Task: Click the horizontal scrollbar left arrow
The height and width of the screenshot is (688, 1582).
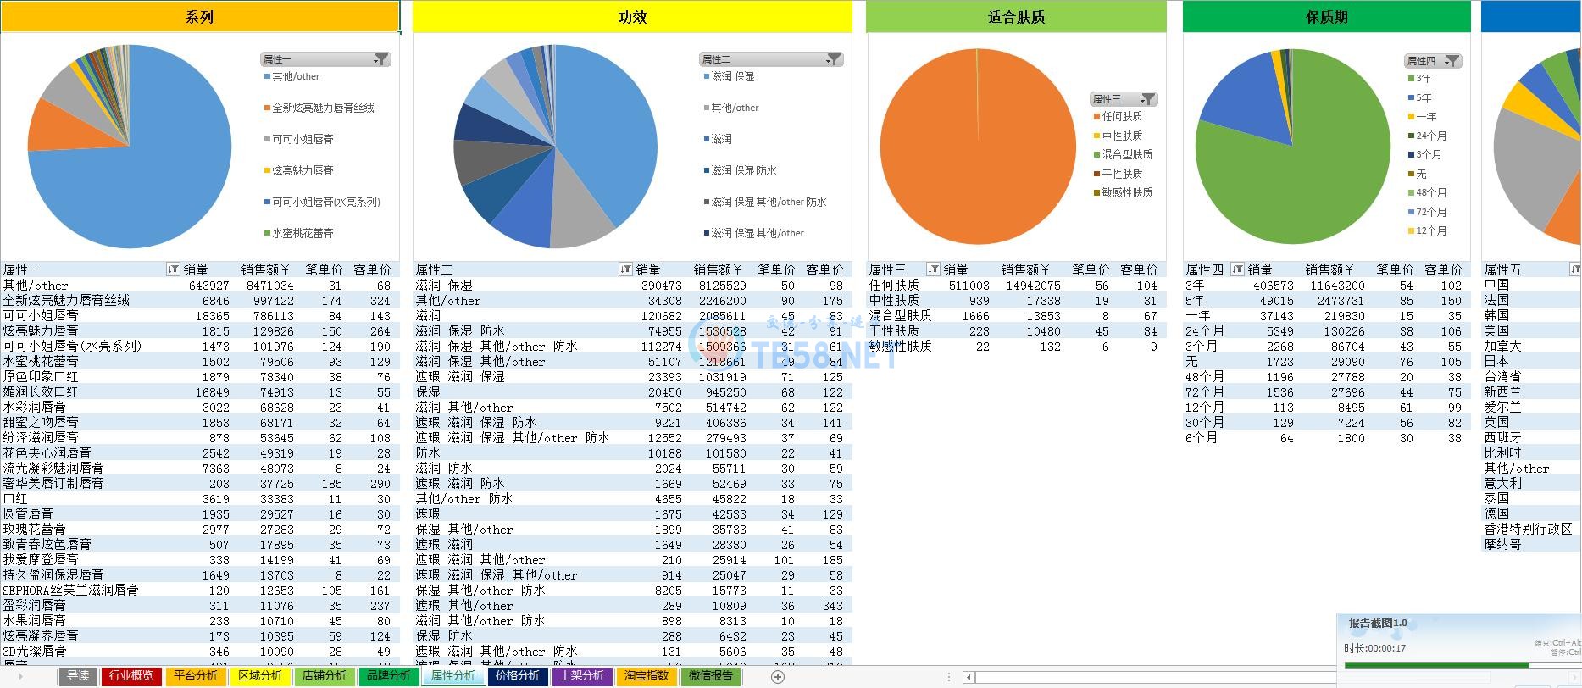Action: pyautogui.click(x=969, y=677)
